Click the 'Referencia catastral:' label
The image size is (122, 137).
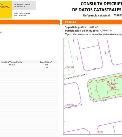pos(97,15)
